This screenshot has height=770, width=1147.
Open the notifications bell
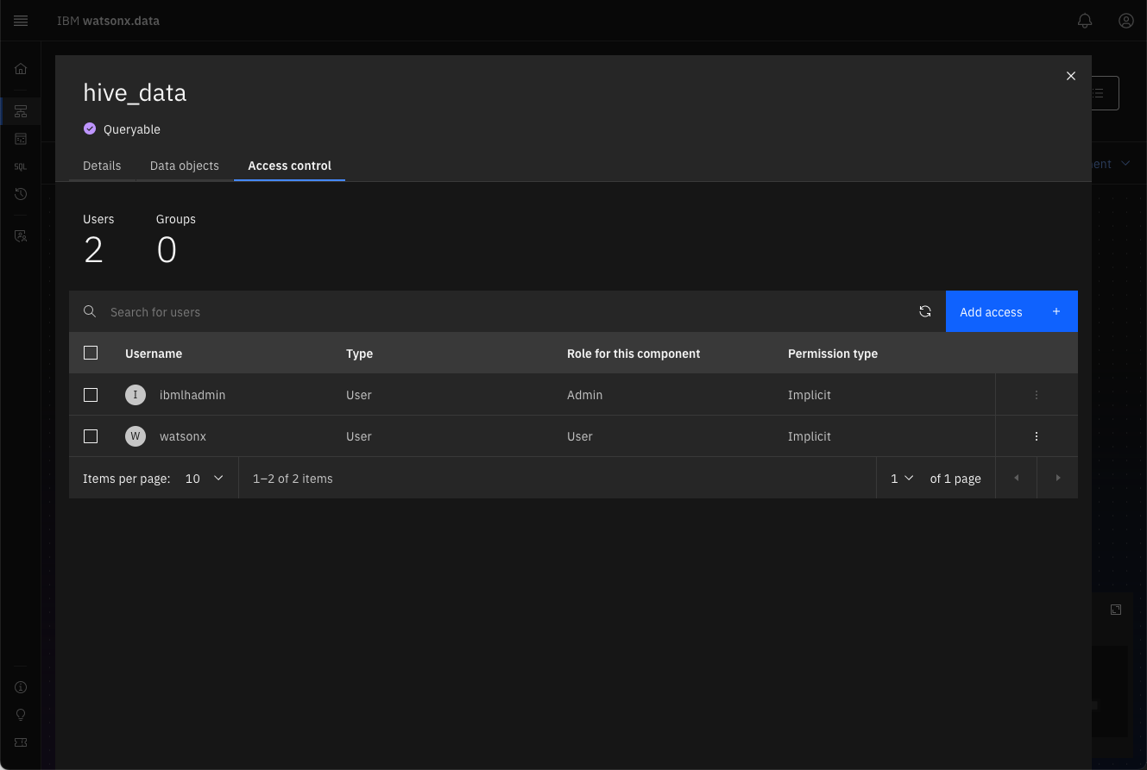coord(1085,21)
